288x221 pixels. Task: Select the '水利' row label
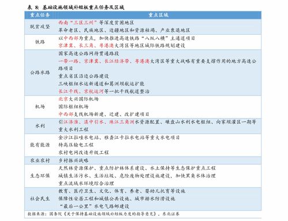pyautogui.click(x=40, y=126)
